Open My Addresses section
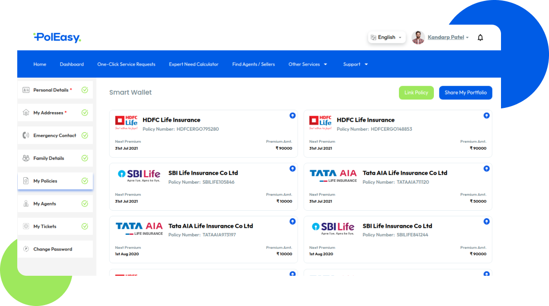Screen dimensions: 549x306 tap(55, 113)
